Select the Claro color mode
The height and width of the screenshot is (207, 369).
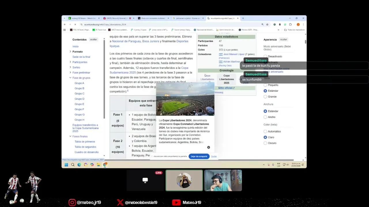coord(265,137)
